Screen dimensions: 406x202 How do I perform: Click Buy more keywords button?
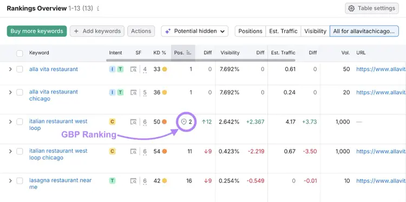click(x=37, y=31)
